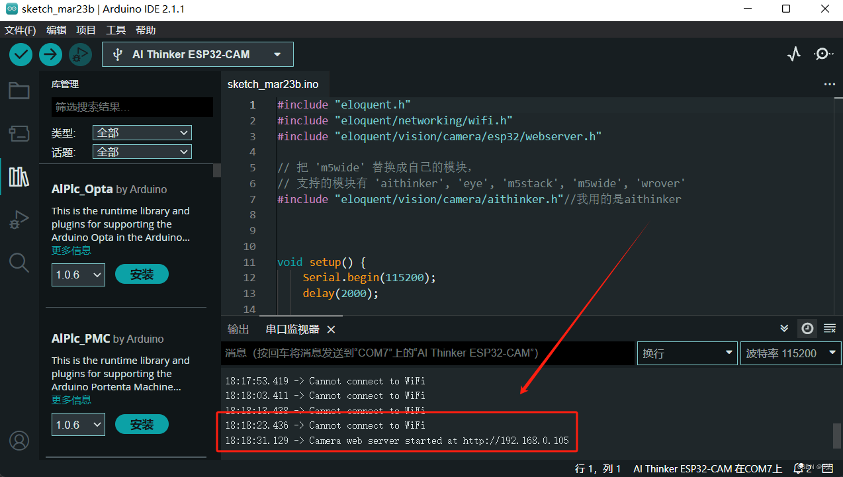
Task: Expand the 类型 (type) filter dropdown
Action: click(142, 133)
